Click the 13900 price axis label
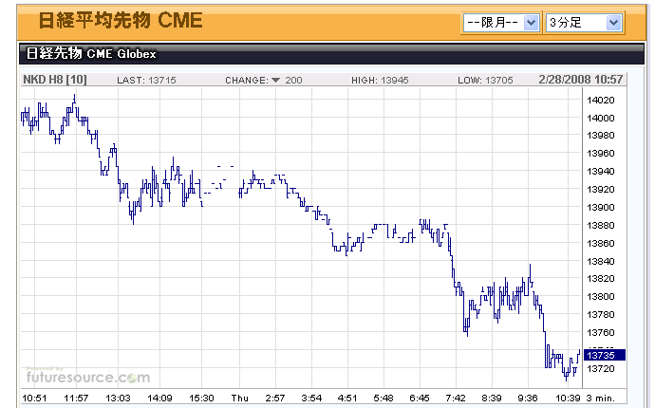Image resolution: width=655 pixels, height=408 pixels. (601, 207)
